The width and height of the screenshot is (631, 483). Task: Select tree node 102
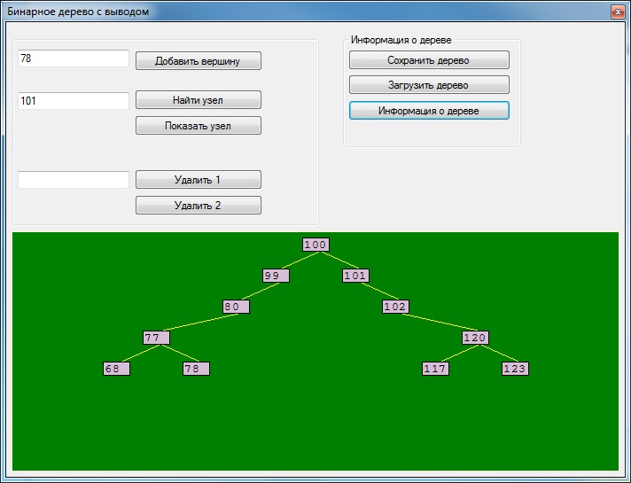[395, 307]
